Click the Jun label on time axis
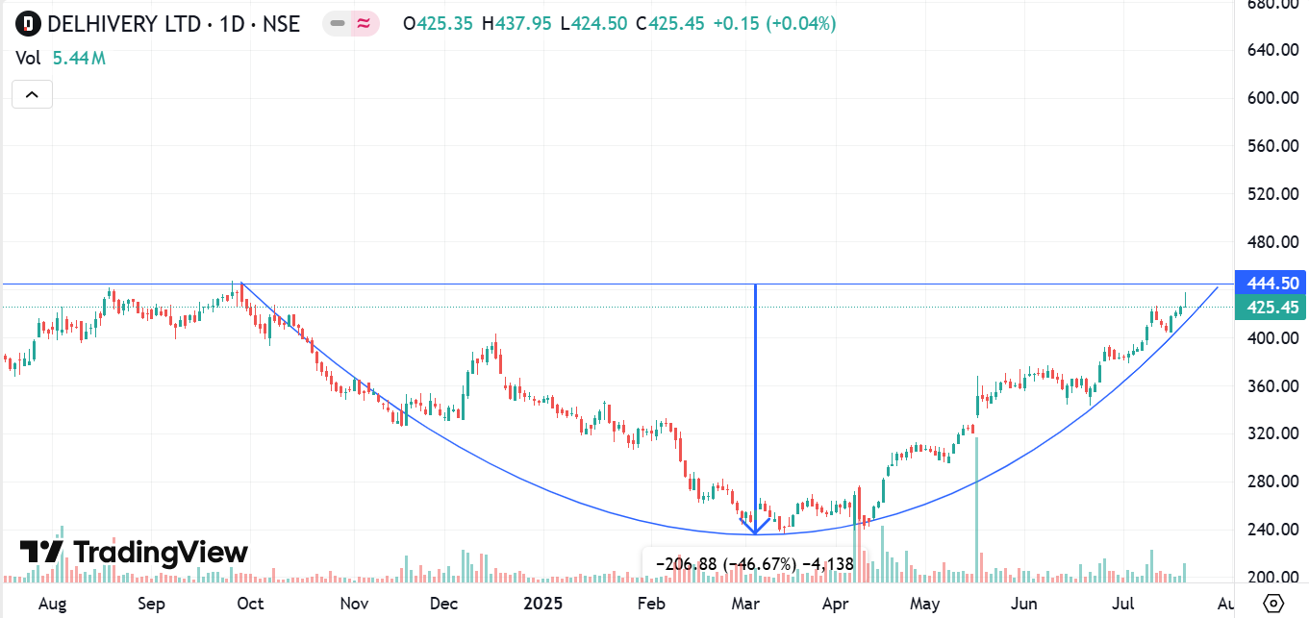The height and width of the screenshot is (618, 1309). pyautogui.click(x=1025, y=605)
